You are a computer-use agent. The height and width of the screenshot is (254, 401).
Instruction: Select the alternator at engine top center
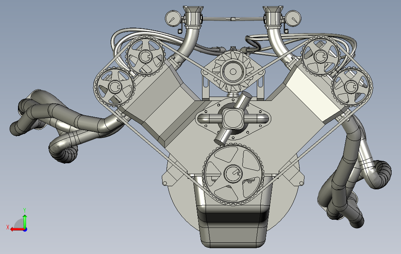[233, 71]
